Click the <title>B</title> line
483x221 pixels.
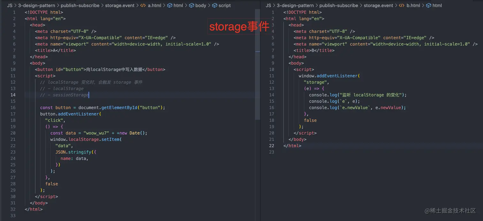314,50
